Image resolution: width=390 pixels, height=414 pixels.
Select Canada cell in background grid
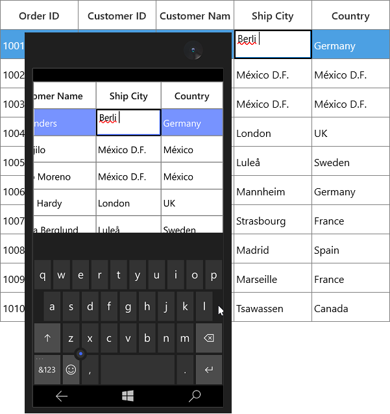350,308
